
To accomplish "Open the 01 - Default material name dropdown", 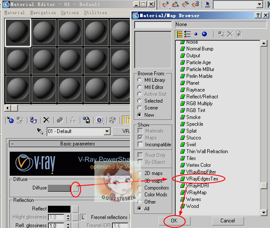I will click(x=107, y=131).
